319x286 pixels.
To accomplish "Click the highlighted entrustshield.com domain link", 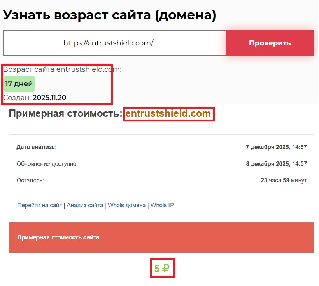I will pos(168,114).
